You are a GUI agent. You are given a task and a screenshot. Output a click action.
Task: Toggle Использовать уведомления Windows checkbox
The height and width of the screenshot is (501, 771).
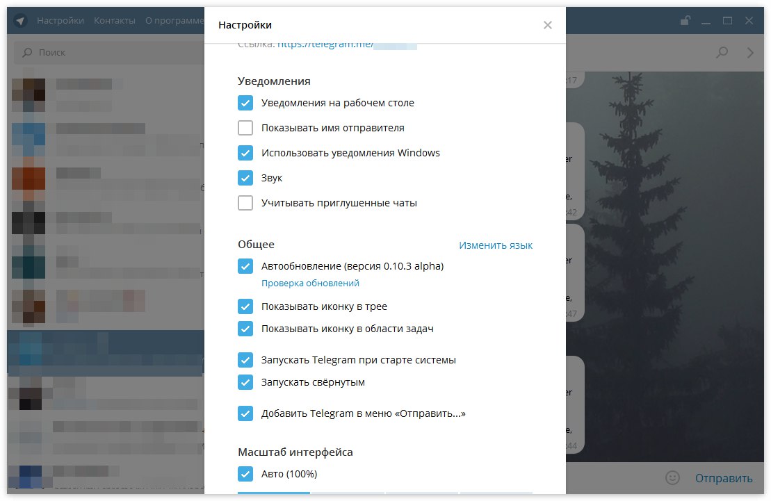tap(245, 153)
